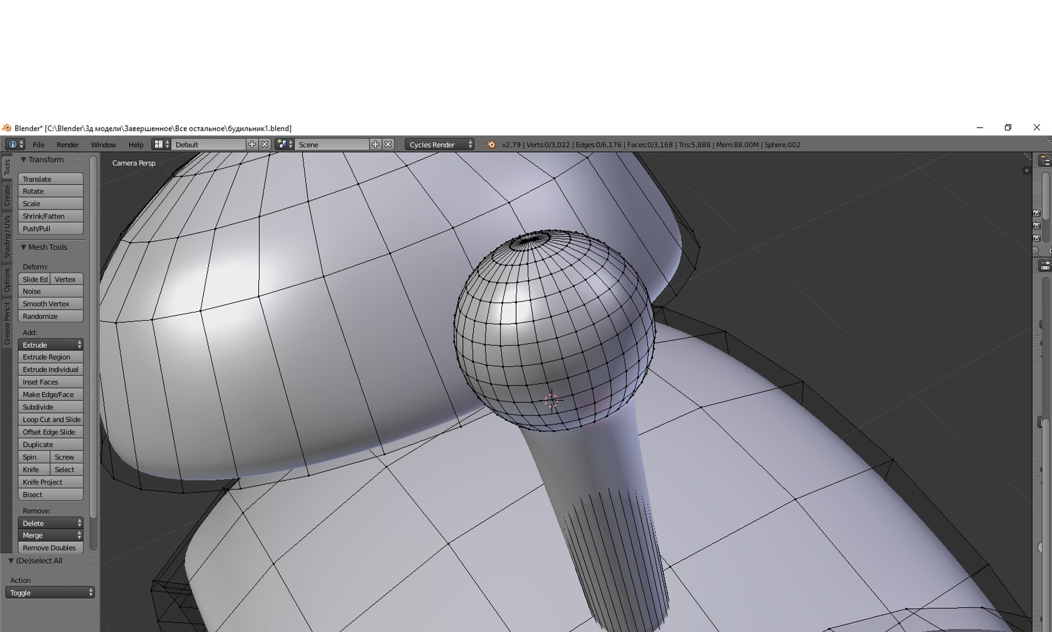Click the Randomize button
Image resolution: width=1052 pixels, height=632 pixels.
point(50,317)
